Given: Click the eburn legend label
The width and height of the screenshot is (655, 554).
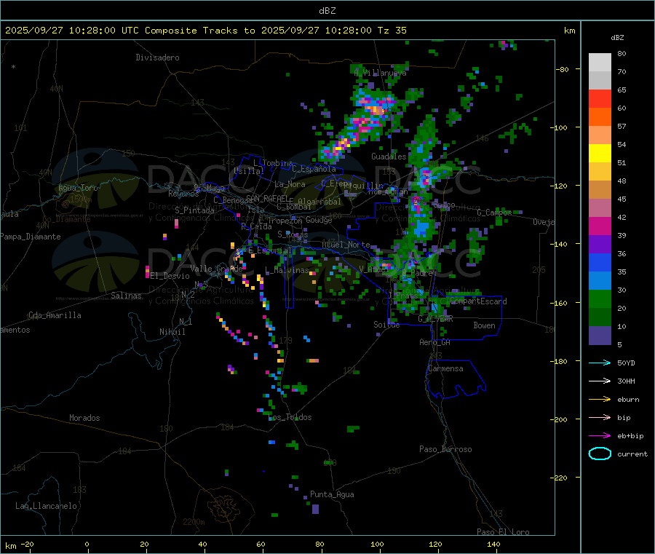Looking at the screenshot, I should pos(628,400).
